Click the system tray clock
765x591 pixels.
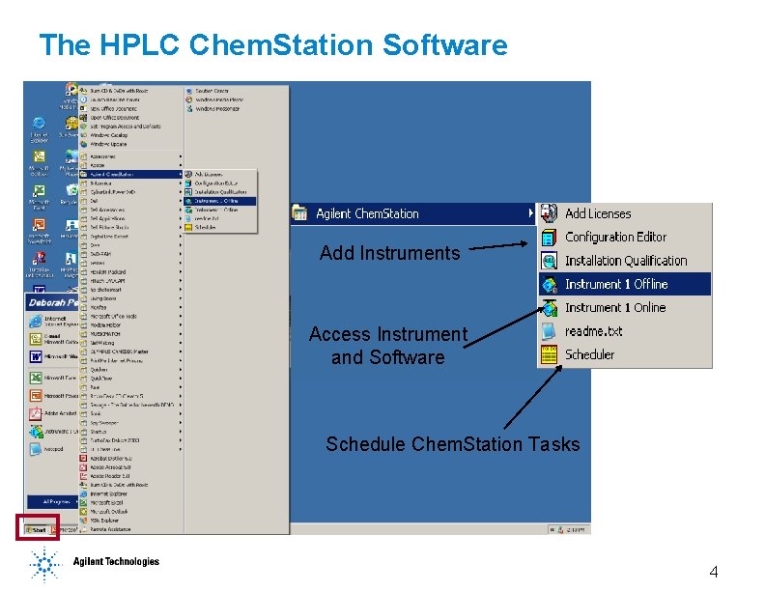click(x=577, y=529)
